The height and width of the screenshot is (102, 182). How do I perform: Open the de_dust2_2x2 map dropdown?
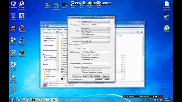(96, 32)
